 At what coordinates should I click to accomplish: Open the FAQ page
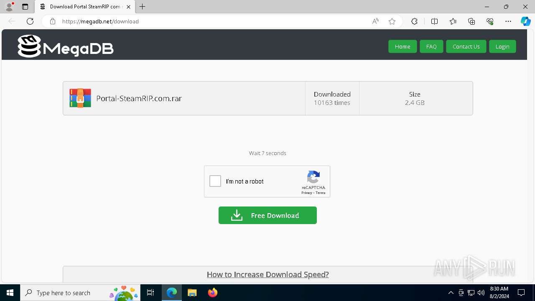coord(431,46)
